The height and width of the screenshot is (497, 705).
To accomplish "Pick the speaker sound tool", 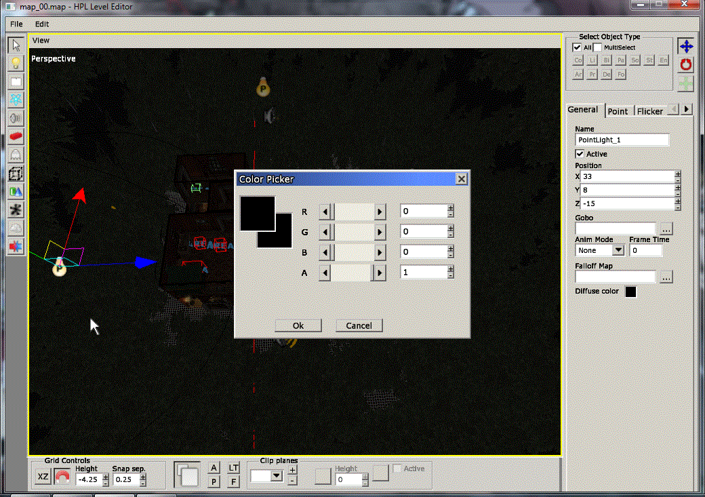I will [x=16, y=118].
